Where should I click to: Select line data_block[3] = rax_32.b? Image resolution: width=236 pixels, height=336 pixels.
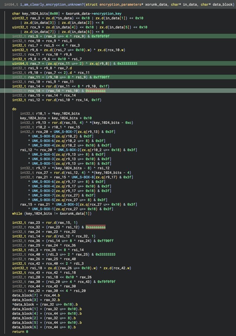36,300
